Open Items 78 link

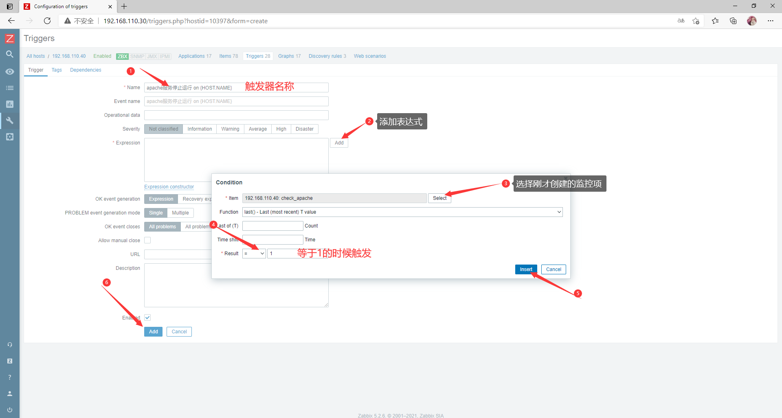point(228,56)
